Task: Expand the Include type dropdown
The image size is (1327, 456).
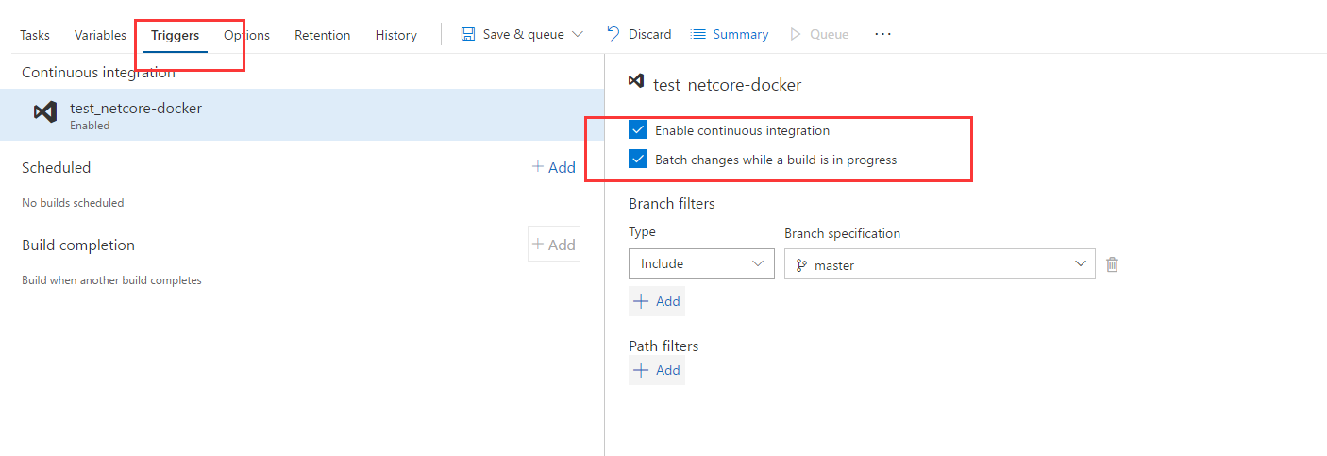Action: coord(701,263)
